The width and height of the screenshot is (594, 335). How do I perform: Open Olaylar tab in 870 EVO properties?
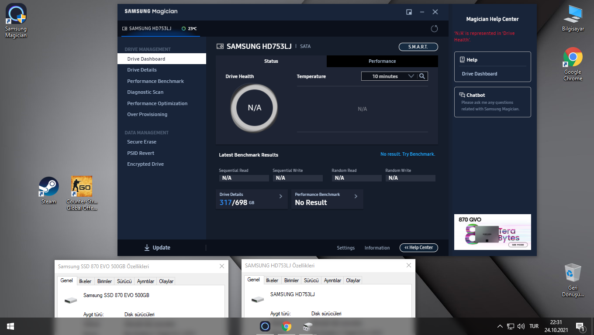(x=166, y=281)
